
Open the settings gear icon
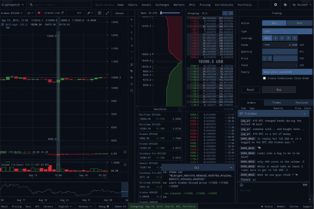[x=276, y=4]
